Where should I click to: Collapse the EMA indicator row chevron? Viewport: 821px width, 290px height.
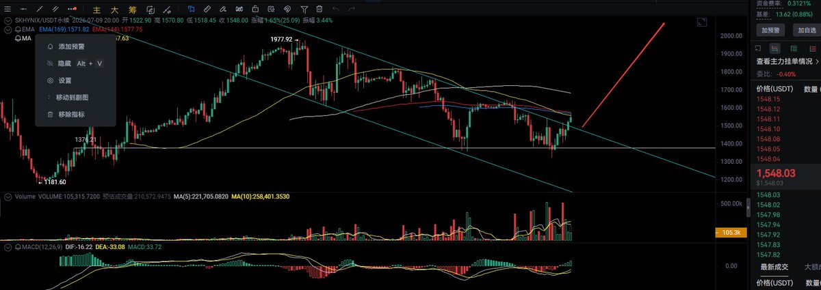click(x=8, y=29)
